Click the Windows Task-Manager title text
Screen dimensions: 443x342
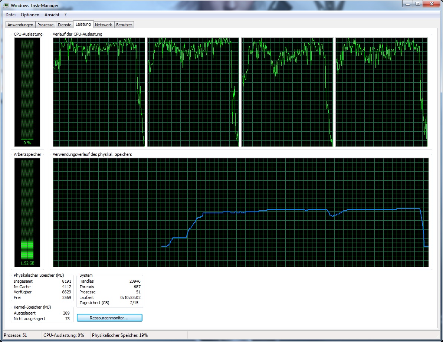[x=35, y=5]
